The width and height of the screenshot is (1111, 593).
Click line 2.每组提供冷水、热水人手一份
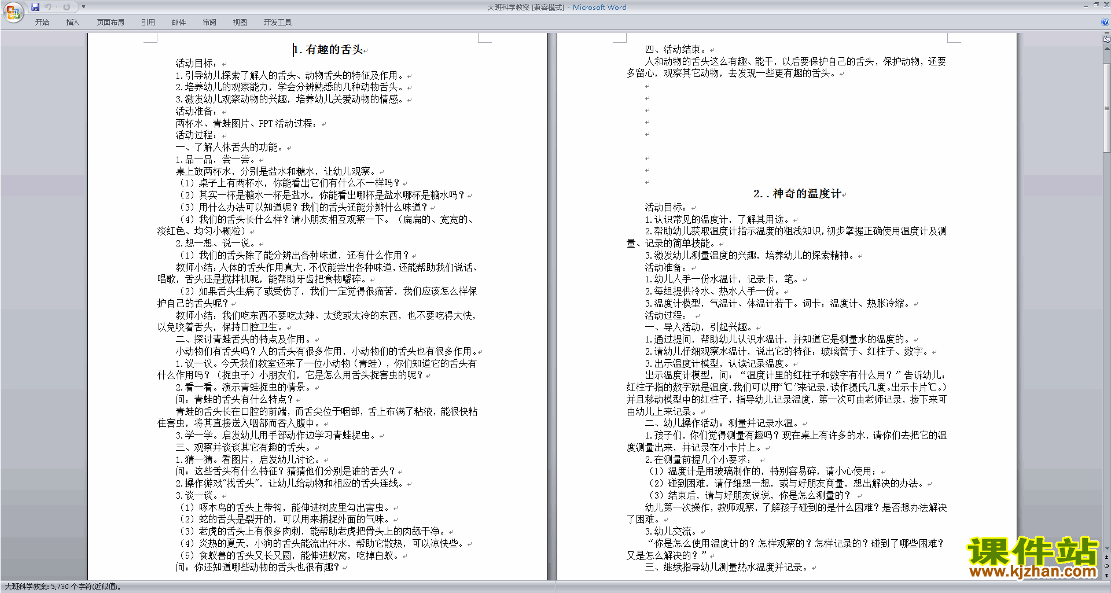(x=713, y=292)
